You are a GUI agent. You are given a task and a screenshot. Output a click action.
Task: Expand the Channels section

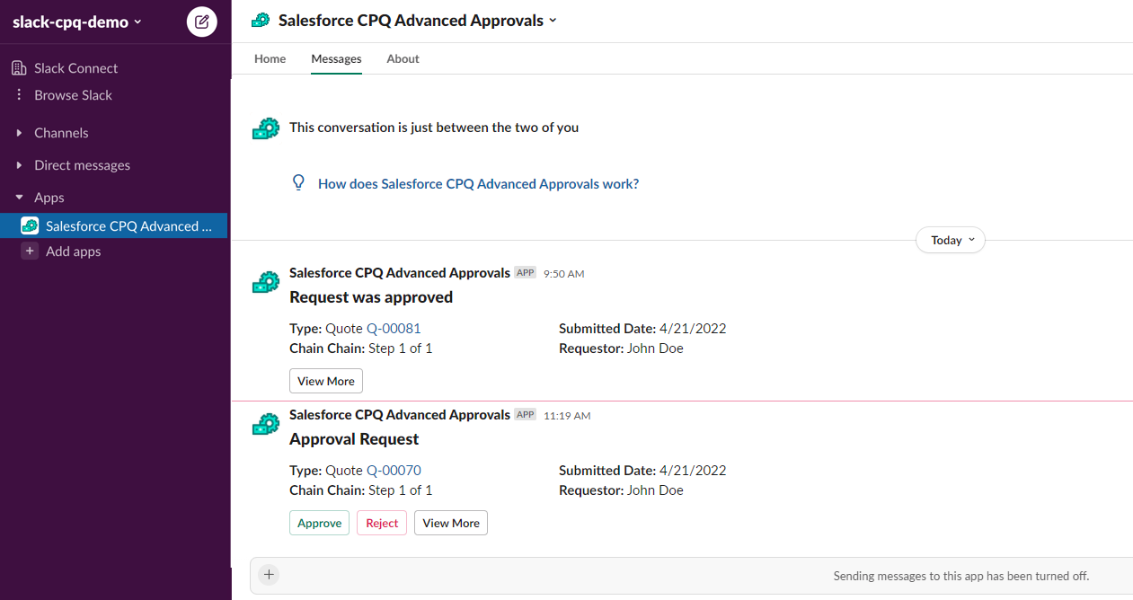click(60, 132)
